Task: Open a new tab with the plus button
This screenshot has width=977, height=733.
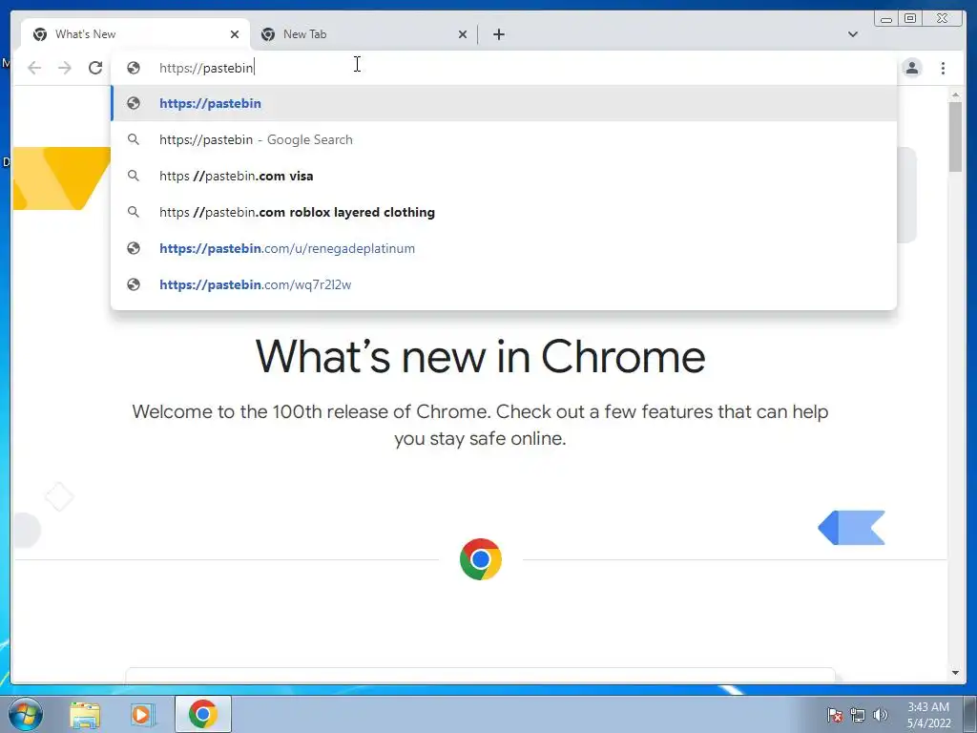Action: click(x=498, y=34)
